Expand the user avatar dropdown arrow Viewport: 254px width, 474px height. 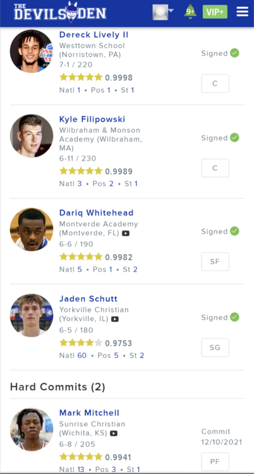pyautogui.click(x=171, y=11)
